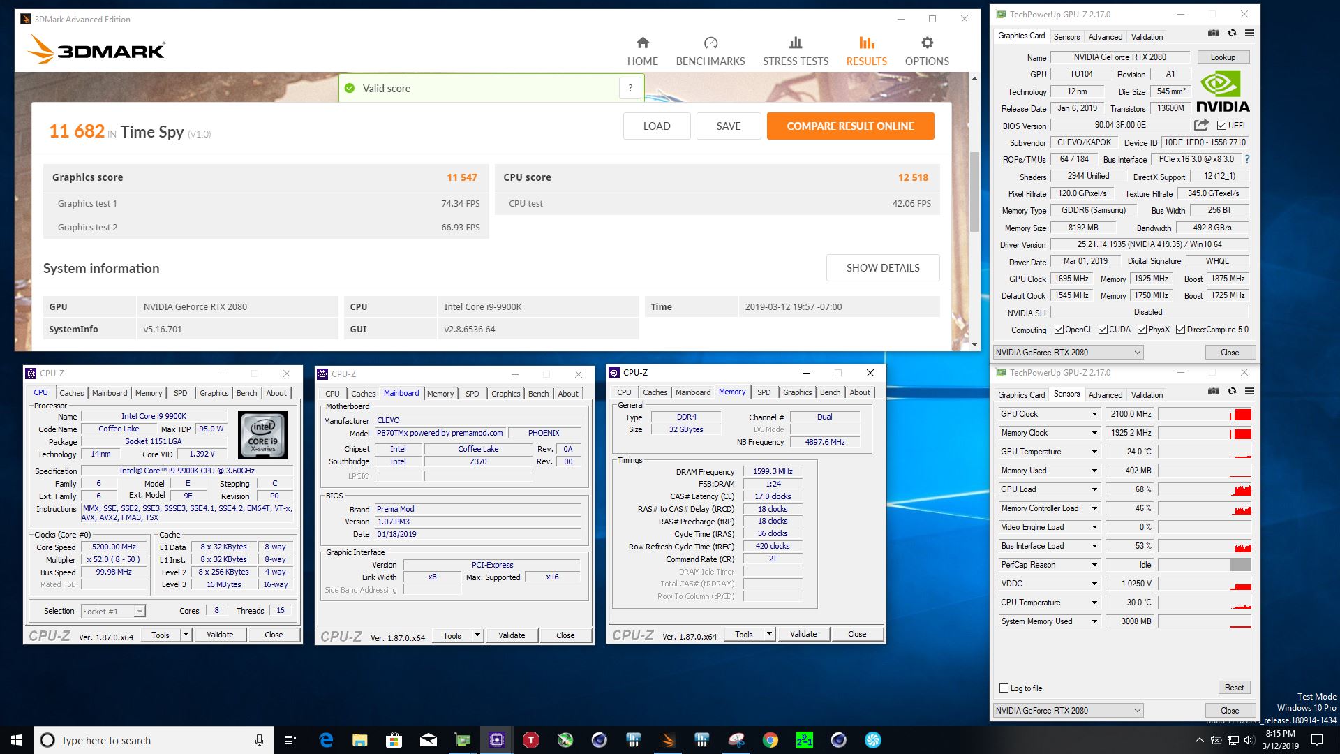Expand the Memory Clock sensor dropdown
Viewport: 1340px width, 754px height.
point(1094,433)
